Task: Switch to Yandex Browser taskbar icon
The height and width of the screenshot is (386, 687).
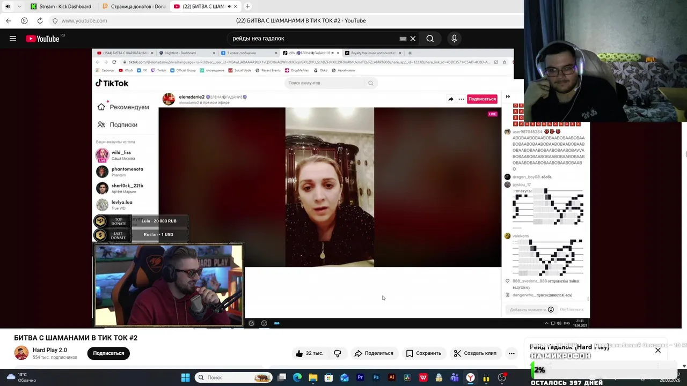Action: pos(470,377)
